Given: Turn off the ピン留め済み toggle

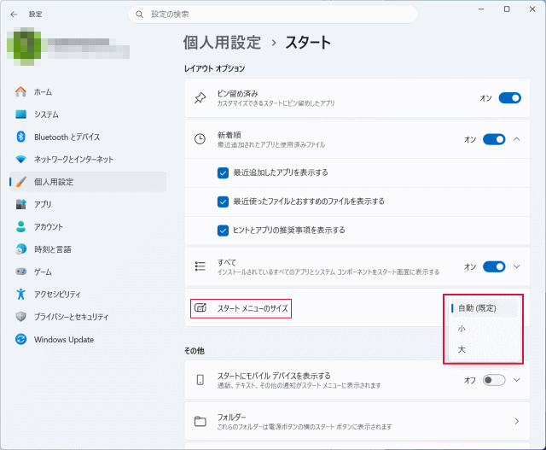Looking at the screenshot, I should [x=510, y=98].
